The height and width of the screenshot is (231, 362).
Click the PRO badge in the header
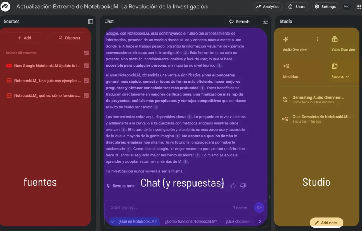point(346,7)
